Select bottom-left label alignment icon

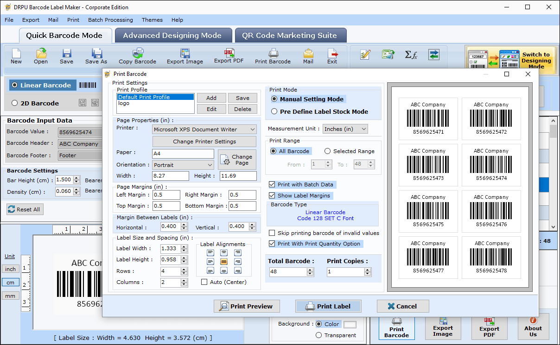pyautogui.click(x=210, y=271)
